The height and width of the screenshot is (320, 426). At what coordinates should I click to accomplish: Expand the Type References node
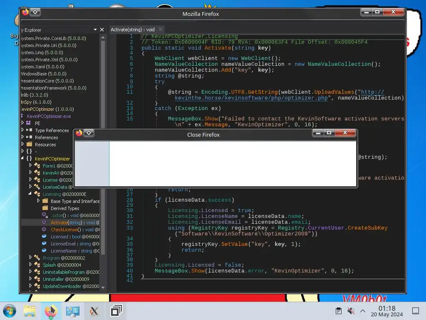[x=22, y=130]
